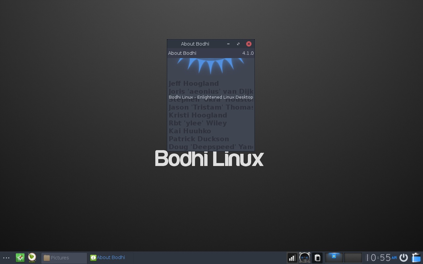423x264 pixels.
Task: Click the info icon beside About Bodhi
Action: click(94, 258)
